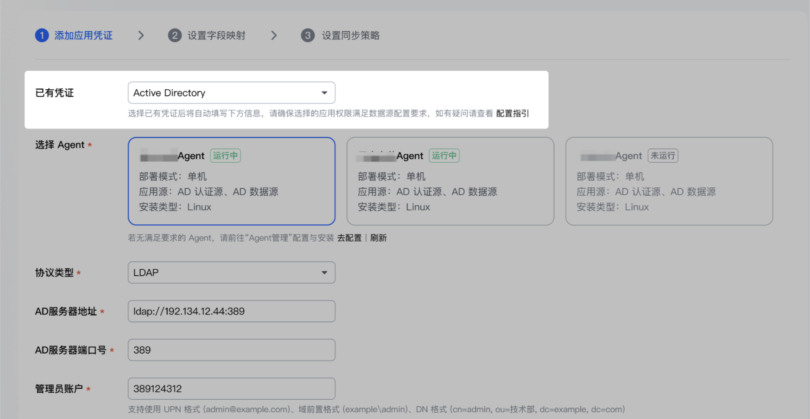Click the step 3 circle icon
This screenshot has height=419, width=810.
[307, 35]
